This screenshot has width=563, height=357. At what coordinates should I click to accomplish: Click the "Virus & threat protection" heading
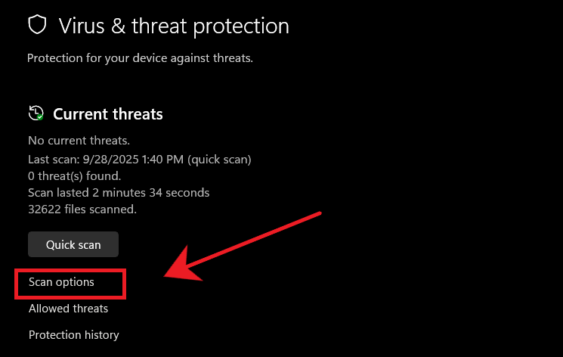pyautogui.click(x=174, y=26)
